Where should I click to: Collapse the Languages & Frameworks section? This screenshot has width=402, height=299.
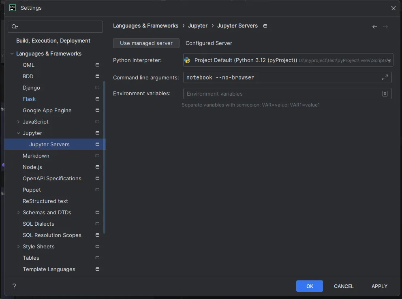click(12, 53)
